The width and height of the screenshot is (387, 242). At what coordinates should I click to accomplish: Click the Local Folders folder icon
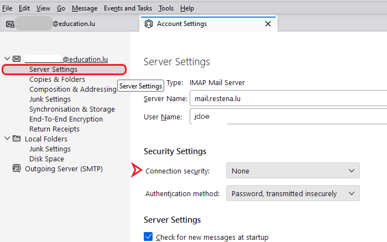coord(17,139)
